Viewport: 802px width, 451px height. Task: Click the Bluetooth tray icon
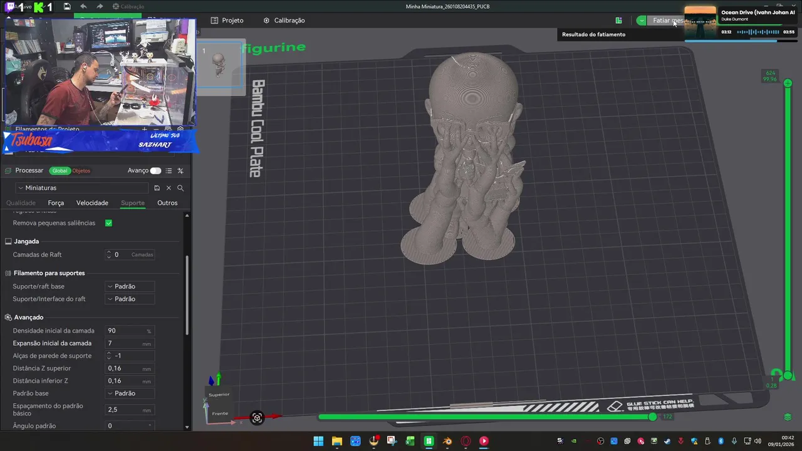tap(721, 441)
